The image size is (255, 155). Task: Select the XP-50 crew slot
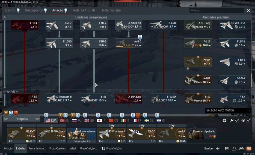click(142, 134)
